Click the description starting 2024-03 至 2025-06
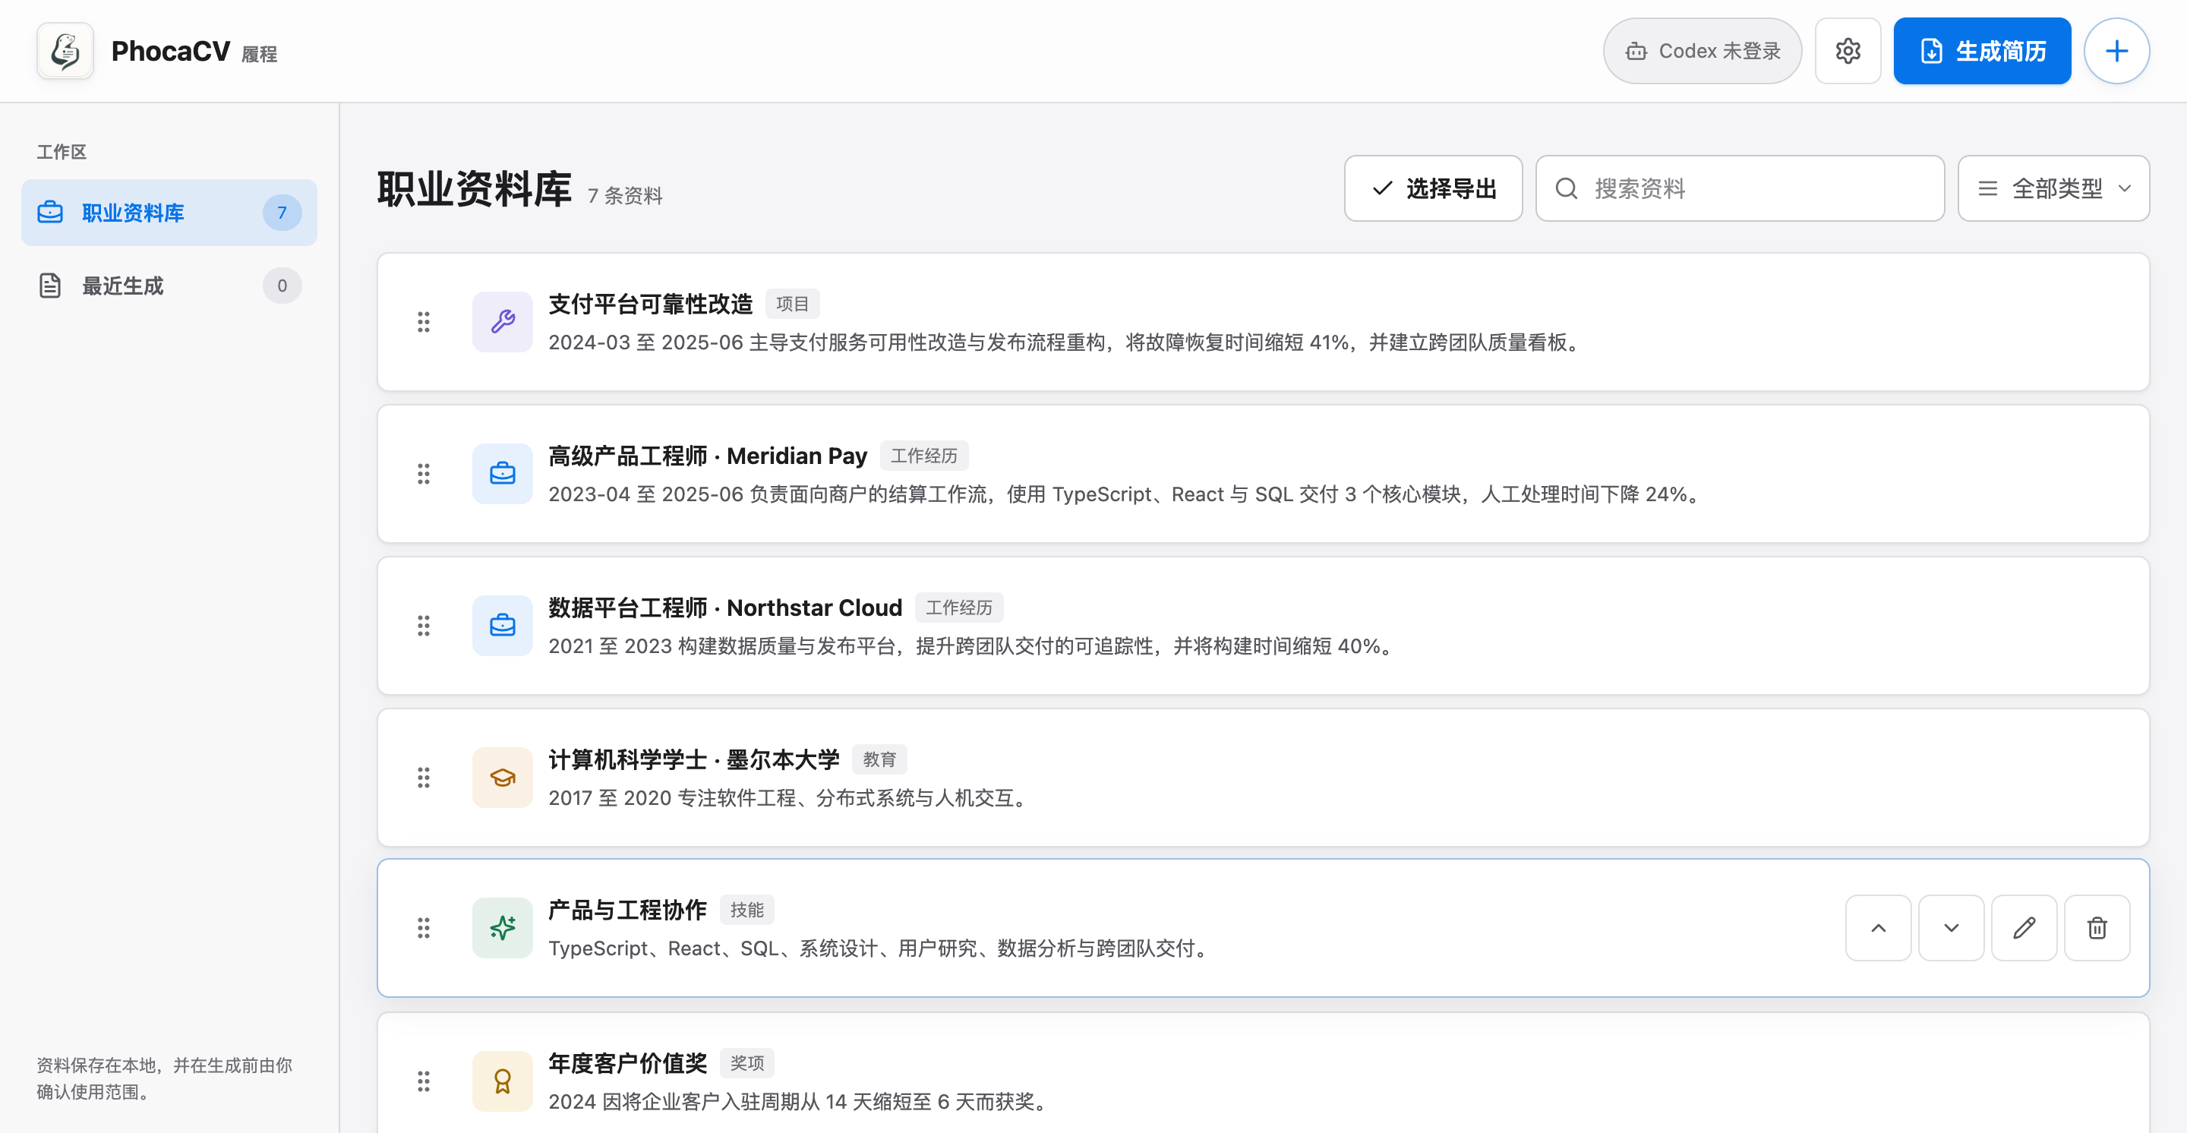This screenshot has width=2187, height=1133. pyautogui.click(x=1067, y=342)
